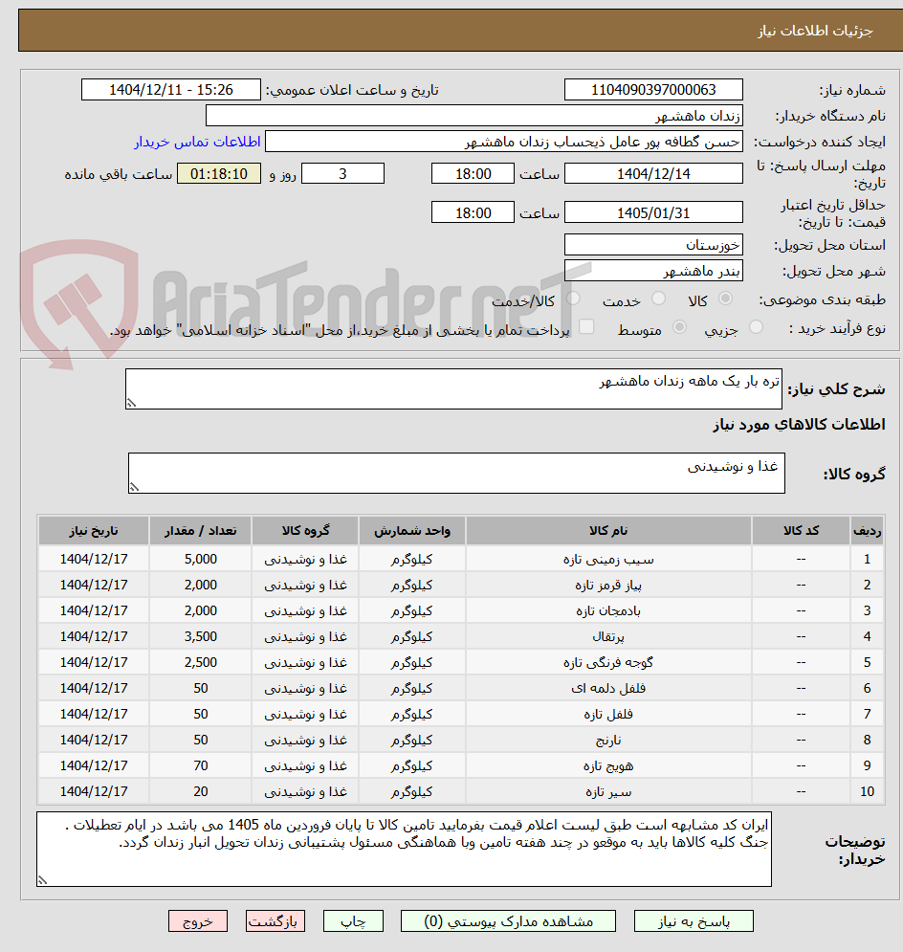Select the متوسط purchase type radio
Screen dimensions: 903x952
click(x=680, y=326)
